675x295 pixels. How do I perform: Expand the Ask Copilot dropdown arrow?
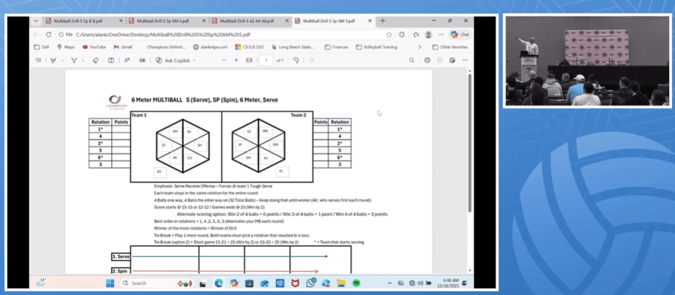coord(194,61)
